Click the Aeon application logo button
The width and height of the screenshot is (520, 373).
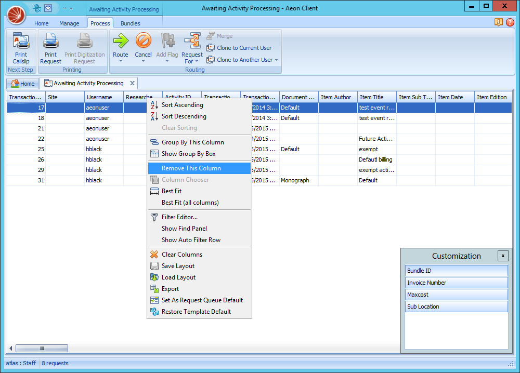tap(17, 15)
